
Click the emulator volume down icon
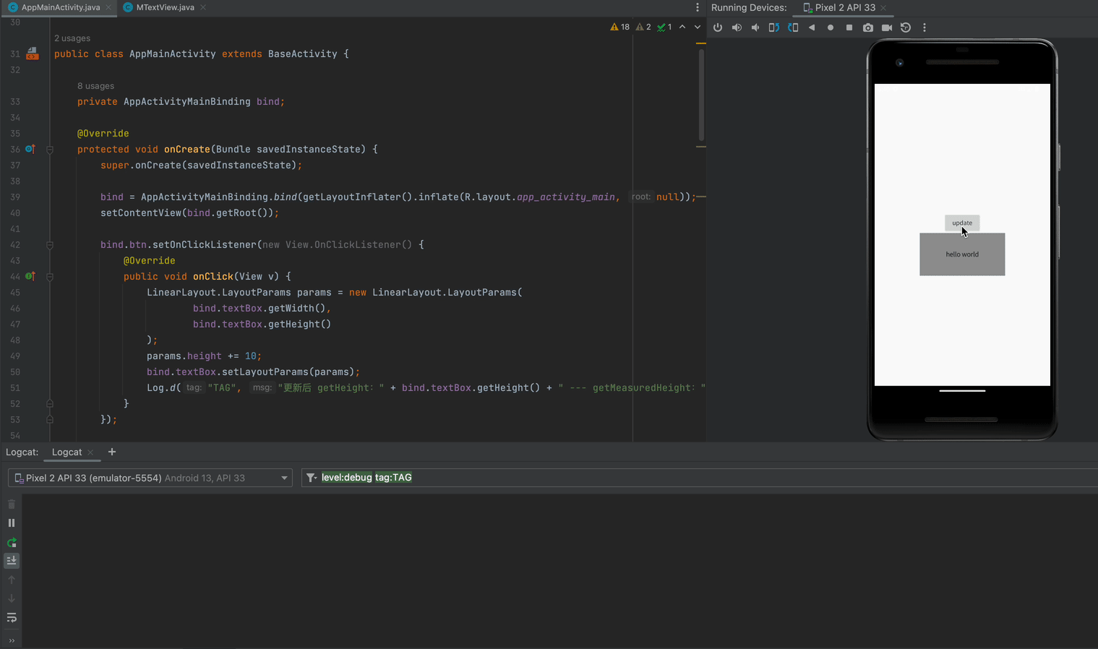point(755,27)
